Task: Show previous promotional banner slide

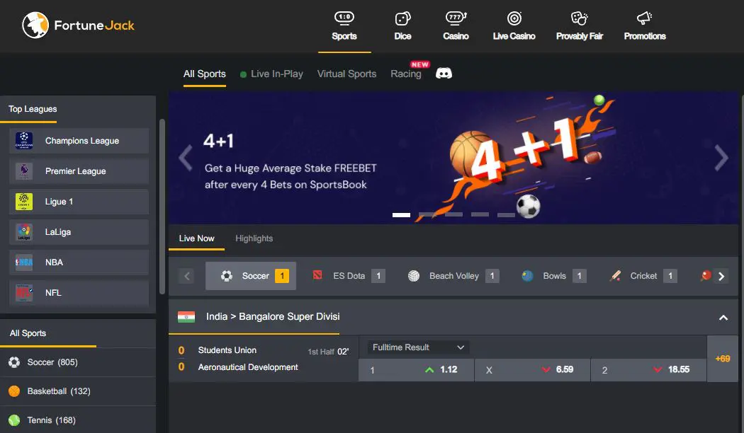Action: pos(186,158)
